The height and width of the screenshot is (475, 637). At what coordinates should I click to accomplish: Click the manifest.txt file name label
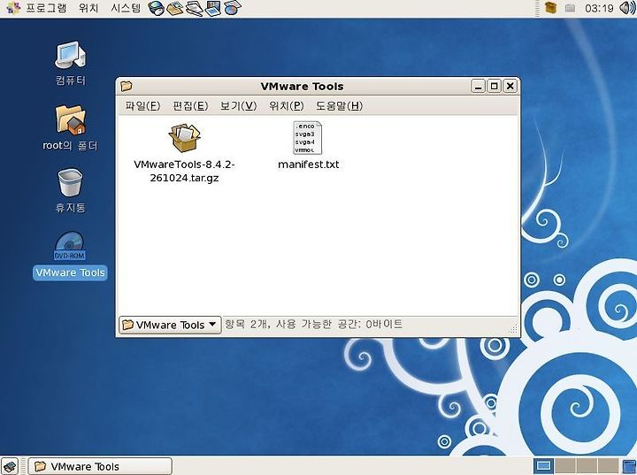point(309,165)
